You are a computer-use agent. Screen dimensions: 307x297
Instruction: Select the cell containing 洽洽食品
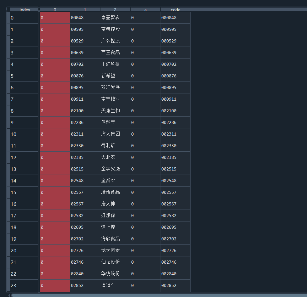point(115,192)
